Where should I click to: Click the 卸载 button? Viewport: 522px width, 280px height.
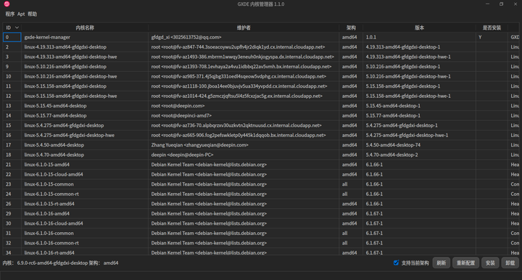point(510,263)
